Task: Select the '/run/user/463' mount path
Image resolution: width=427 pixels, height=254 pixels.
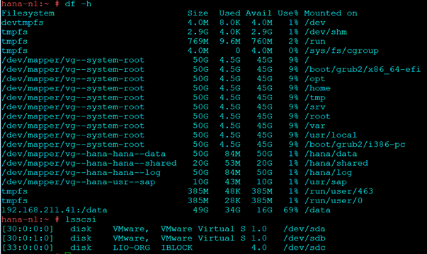Action: (x=338, y=191)
